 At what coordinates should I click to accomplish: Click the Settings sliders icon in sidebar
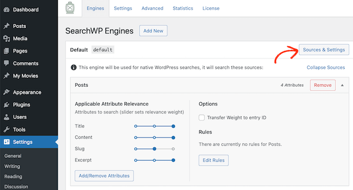[7, 142]
